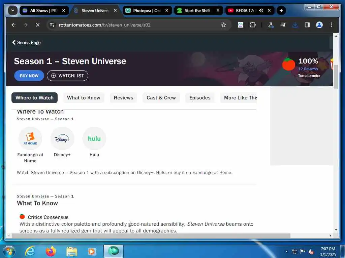Screen dimensions: 345x258
Task: Open the Chrome Labs flask icon
Action: click(x=271, y=25)
